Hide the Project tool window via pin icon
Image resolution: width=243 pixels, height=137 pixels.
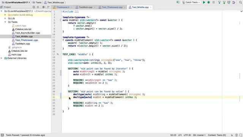(x=49, y=7)
